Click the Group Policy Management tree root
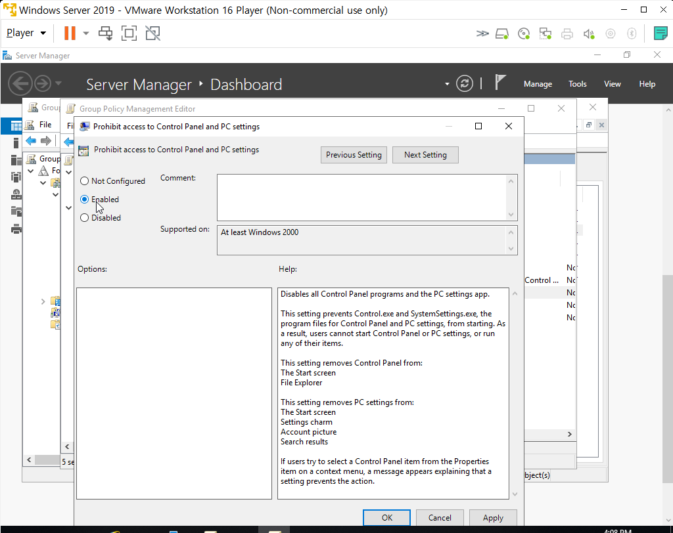The image size is (673, 533). pos(44,159)
